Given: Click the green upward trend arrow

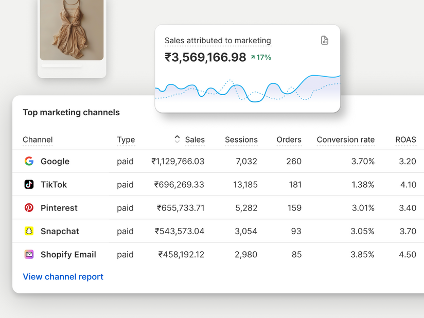Looking at the screenshot, I should coord(255,57).
